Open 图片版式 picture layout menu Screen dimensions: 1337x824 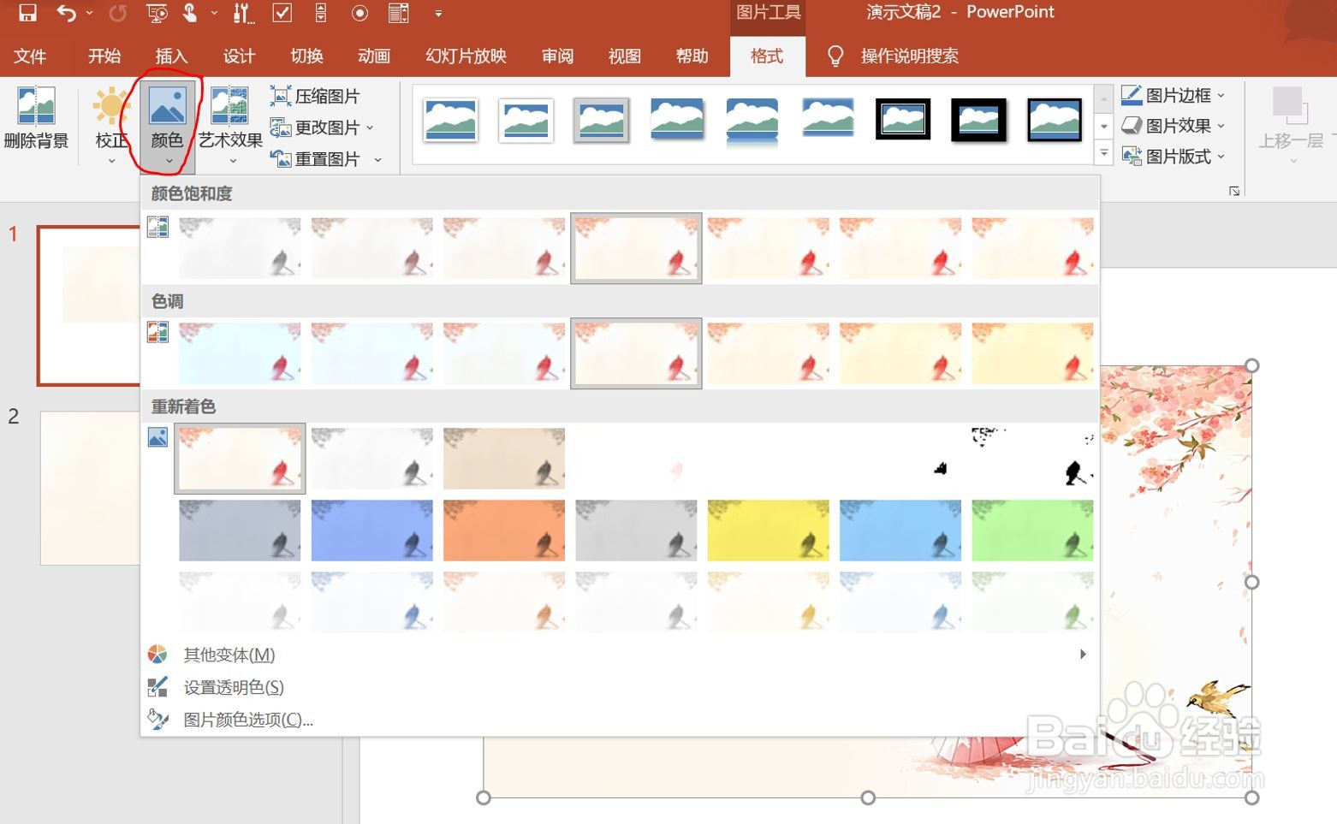[1174, 157]
